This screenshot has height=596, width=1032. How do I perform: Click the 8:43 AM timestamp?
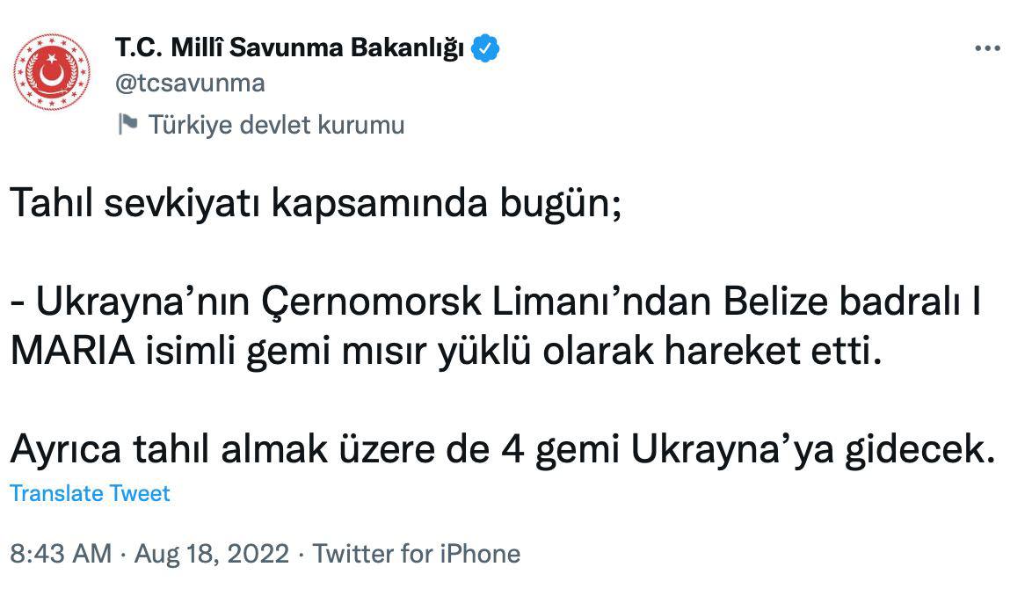[x=61, y=554]
